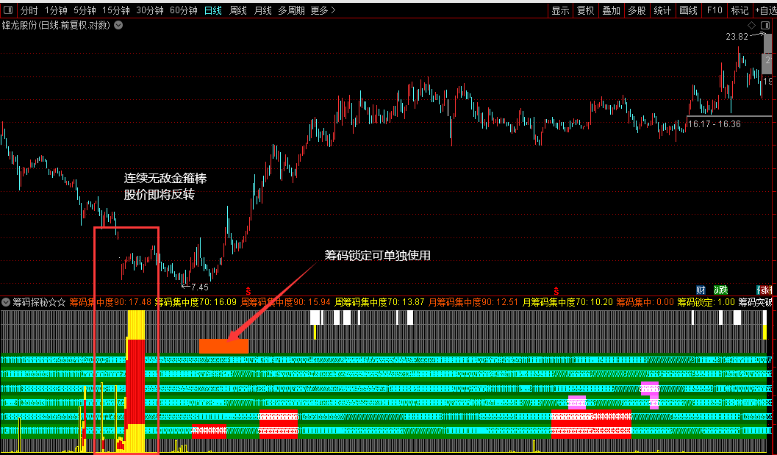Viewport: 777px width, 455px height.
Task: Select the 30分钟 period tab
Action: pos(150,10)
